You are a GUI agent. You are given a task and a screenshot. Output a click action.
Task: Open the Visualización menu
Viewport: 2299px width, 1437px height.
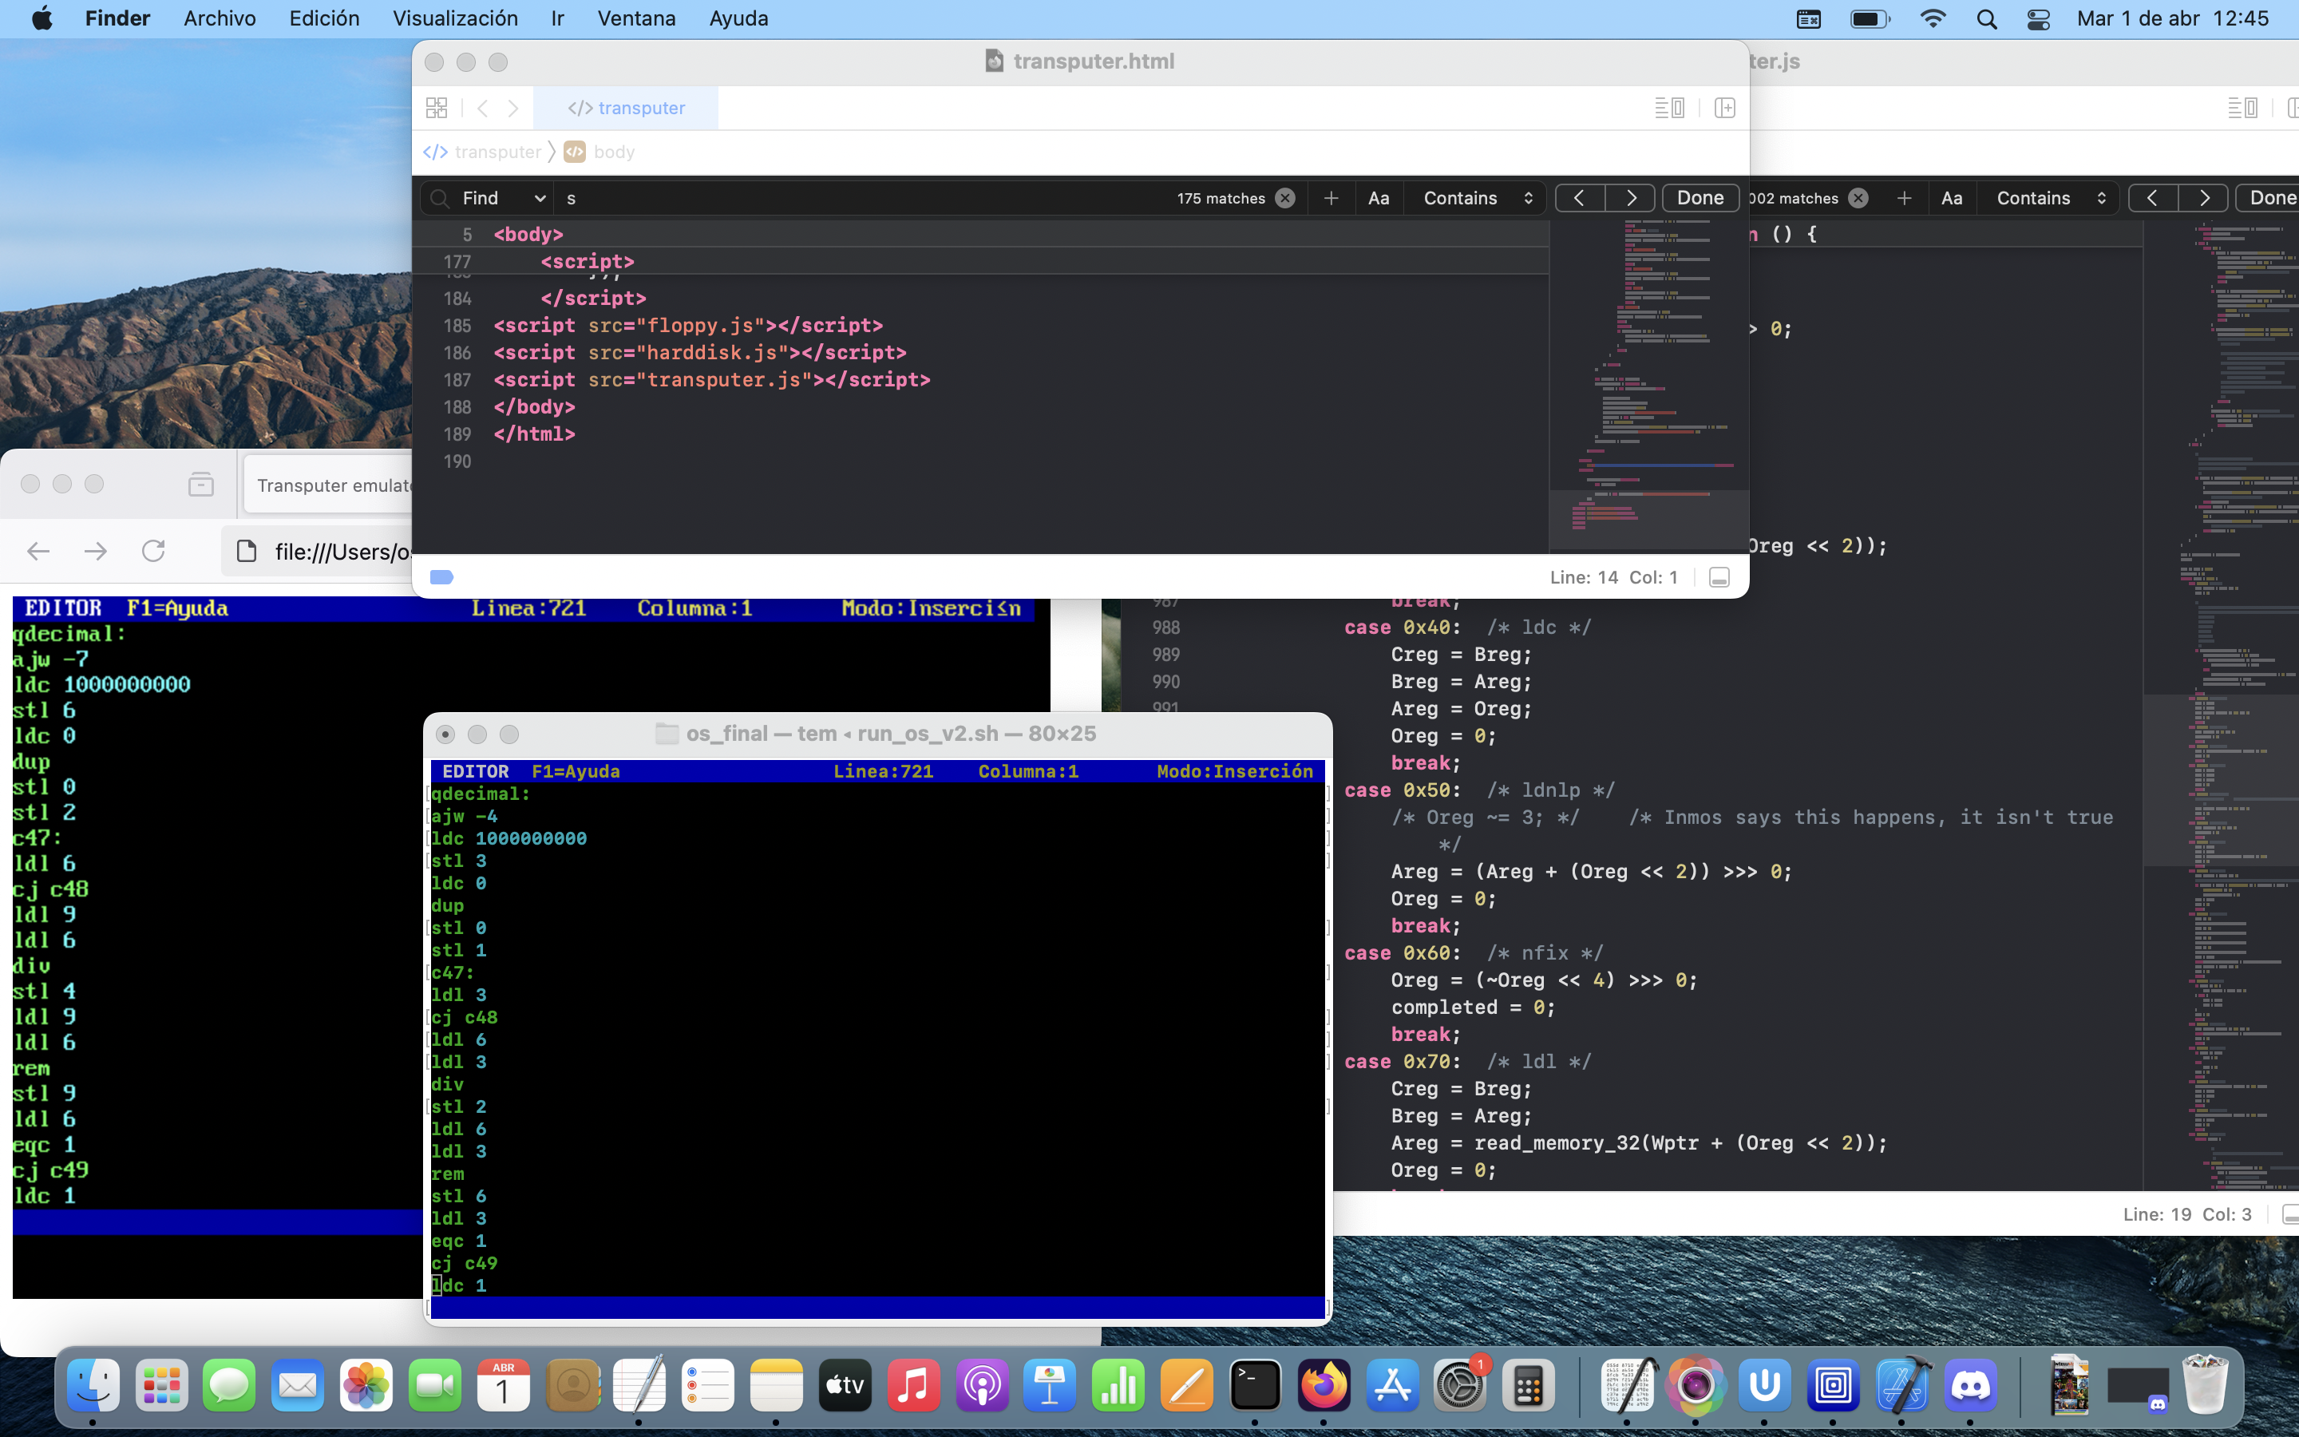(455, 18)
